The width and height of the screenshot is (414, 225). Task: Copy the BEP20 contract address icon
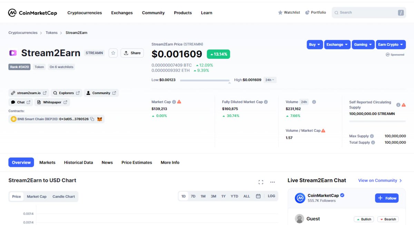92,119
